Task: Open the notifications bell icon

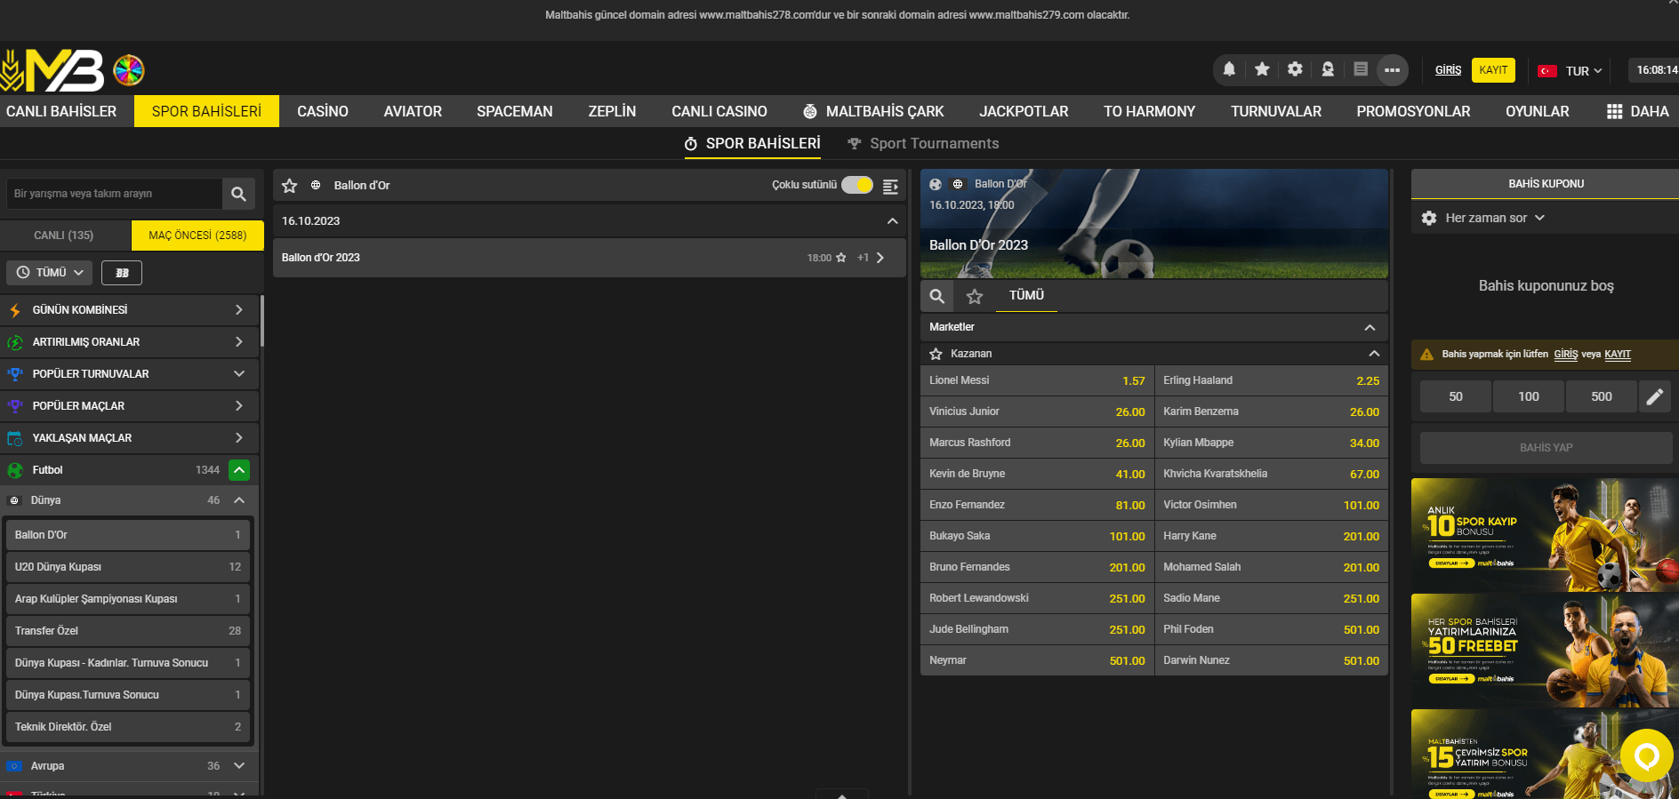Action: [1229, 69]
